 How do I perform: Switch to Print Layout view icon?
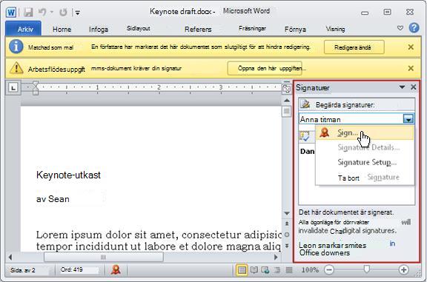point(242,270)
